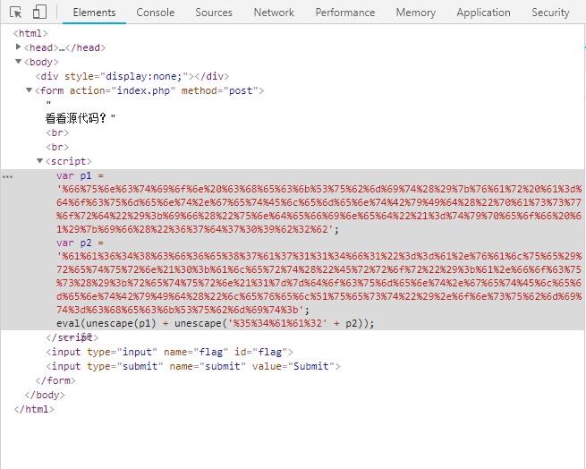Click the eval(unescape(p1) line
Viewport: 586px width, 469px height.
[216, 323]
